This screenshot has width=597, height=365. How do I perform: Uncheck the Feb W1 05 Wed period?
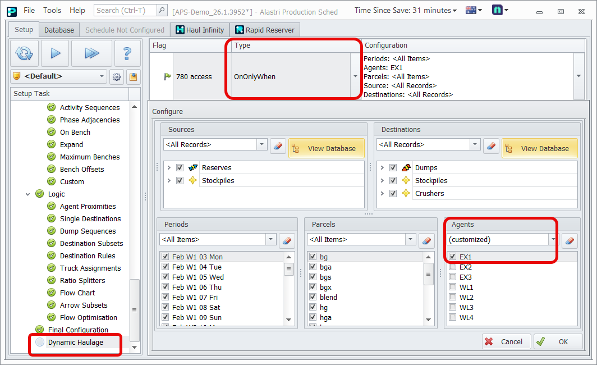click(x=165, y=277)
